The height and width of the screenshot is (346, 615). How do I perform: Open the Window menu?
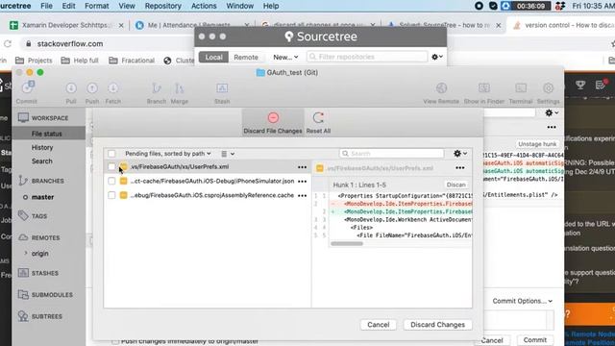(x=239, y=6)
